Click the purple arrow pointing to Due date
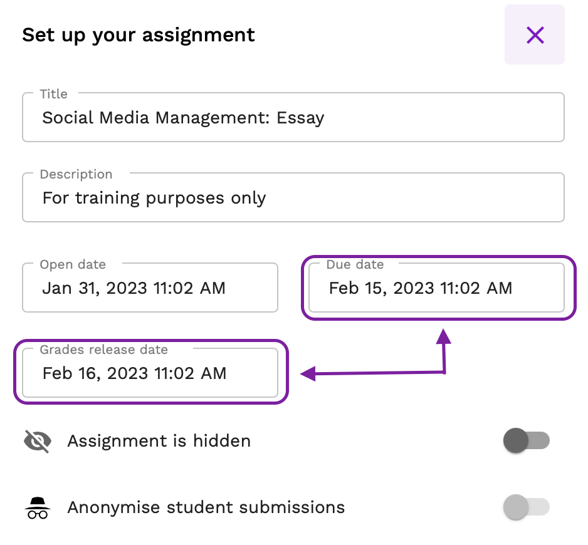The width and height of the screenshot is (588, 545). point(444,350)
